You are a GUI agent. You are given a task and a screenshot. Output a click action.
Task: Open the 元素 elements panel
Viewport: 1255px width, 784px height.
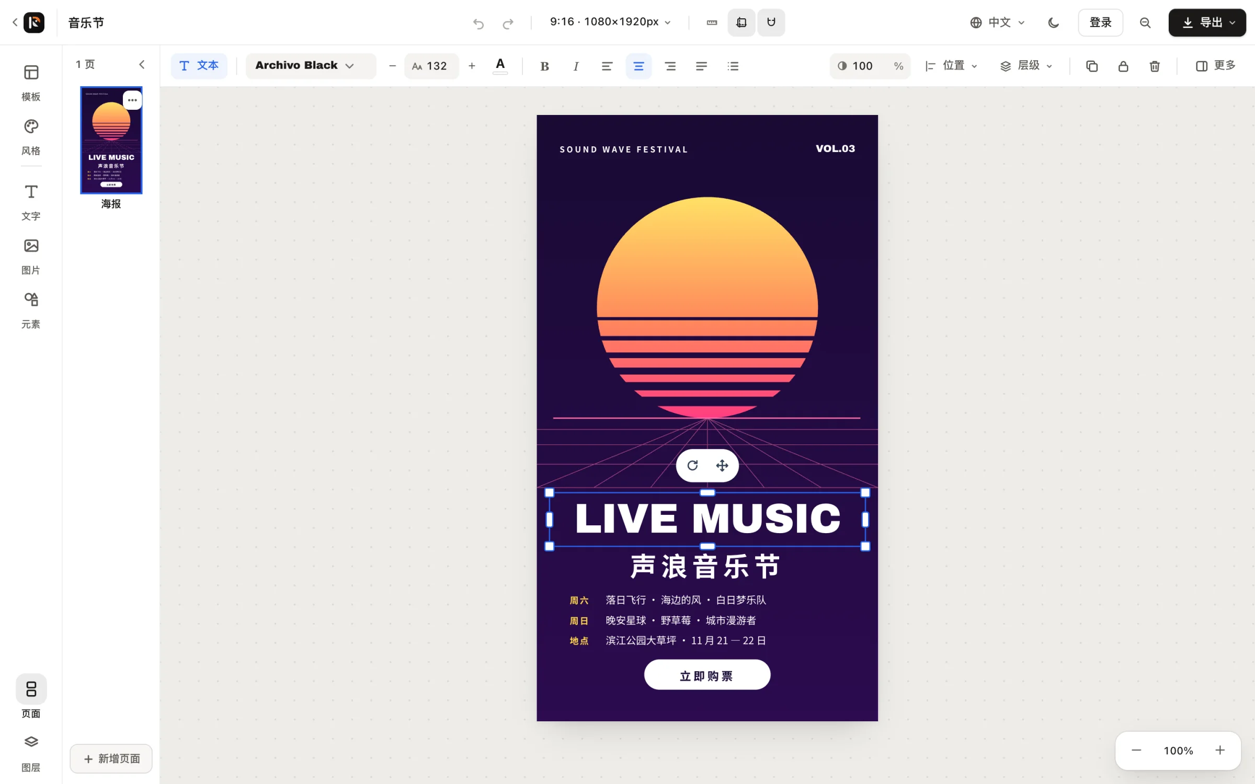31,310
